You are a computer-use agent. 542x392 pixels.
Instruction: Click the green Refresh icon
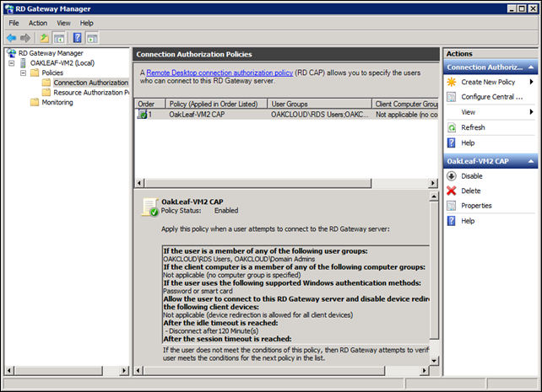pyautogui.click(x=452, y=127)
